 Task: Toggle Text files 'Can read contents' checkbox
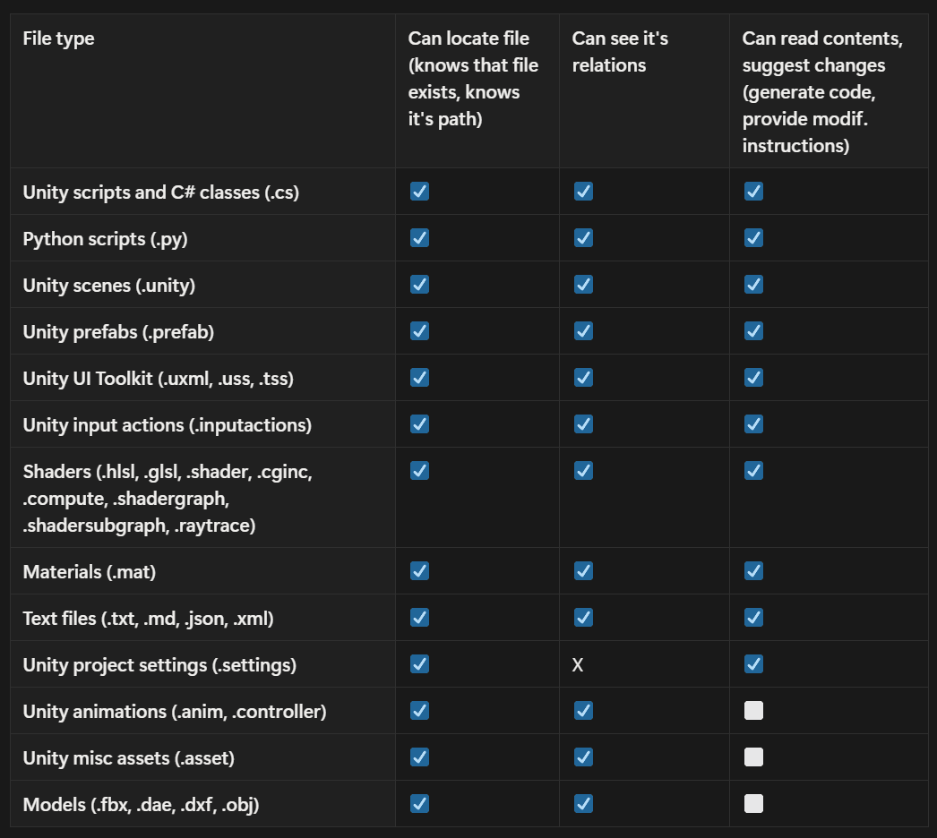coord(753,617)
